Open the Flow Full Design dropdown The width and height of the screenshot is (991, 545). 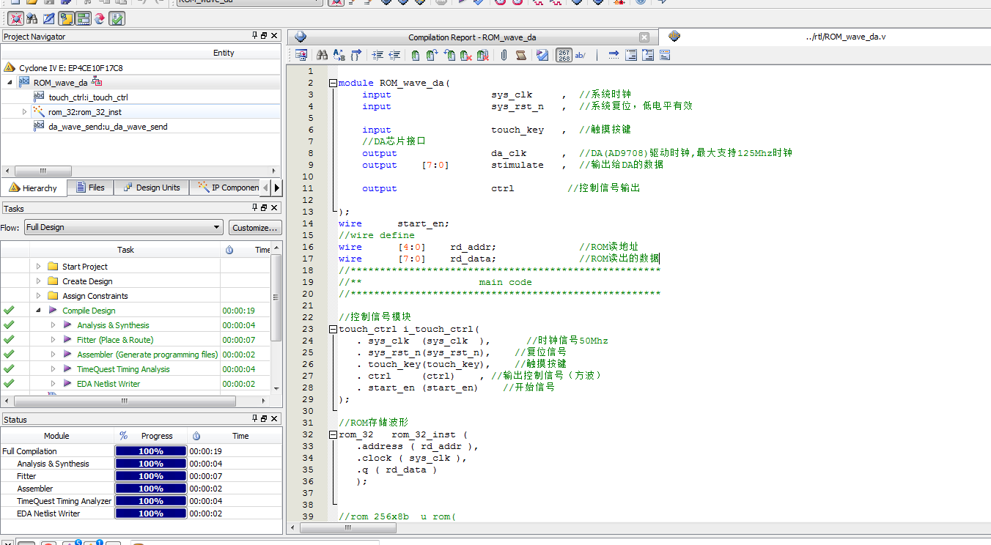point(123,227)
